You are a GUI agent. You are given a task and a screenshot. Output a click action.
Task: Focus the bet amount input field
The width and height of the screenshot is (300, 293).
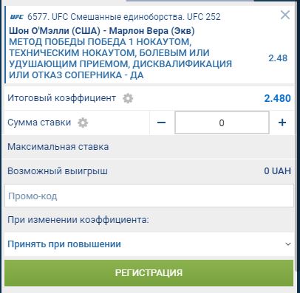[222, 123]
